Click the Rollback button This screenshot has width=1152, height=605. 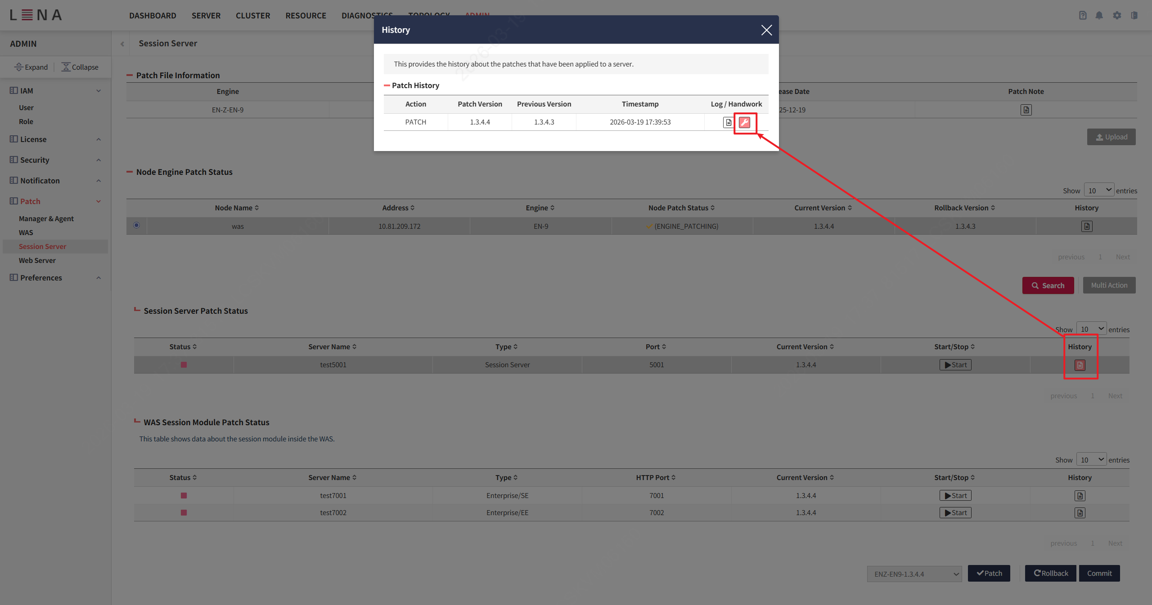pyautogui.click(x=1050, y=574)
